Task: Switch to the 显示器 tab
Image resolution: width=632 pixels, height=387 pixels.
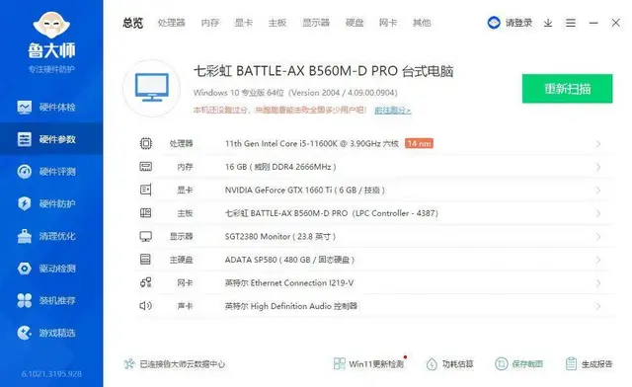Action: [x=316, y=23]
